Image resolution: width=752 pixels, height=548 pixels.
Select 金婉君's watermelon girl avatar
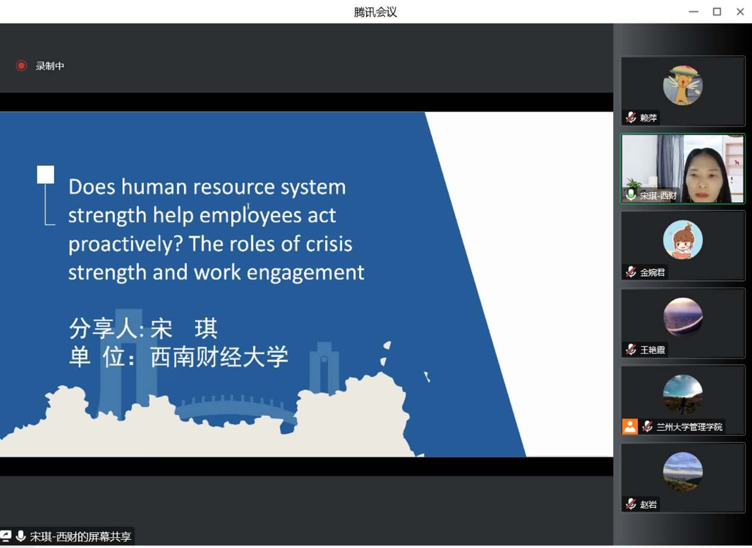[683, 240]
